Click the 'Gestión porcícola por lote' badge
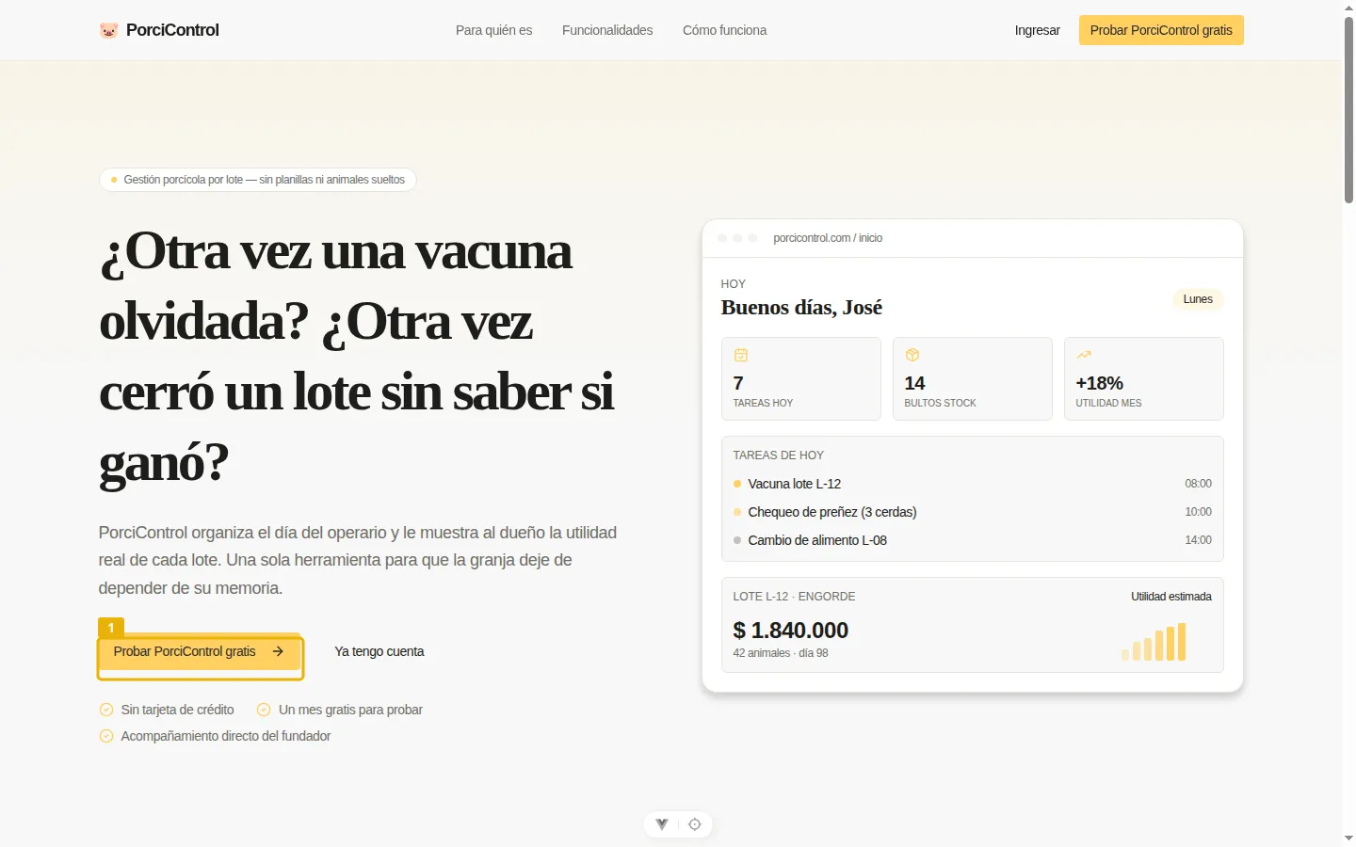Viewport: 1356px width, 847px height. [258, 180]
